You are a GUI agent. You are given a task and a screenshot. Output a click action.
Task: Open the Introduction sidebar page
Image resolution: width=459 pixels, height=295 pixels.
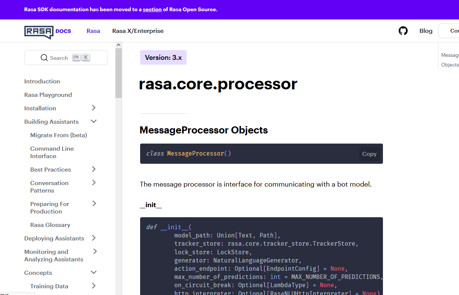(x=42, y=82)
